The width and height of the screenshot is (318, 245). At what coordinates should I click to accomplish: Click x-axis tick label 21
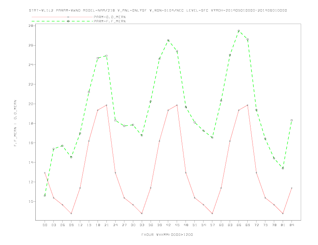click(x=106, y=225)
